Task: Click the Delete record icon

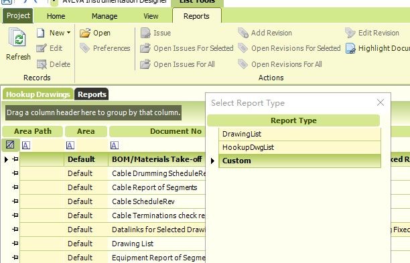Action: pos(42,64)
